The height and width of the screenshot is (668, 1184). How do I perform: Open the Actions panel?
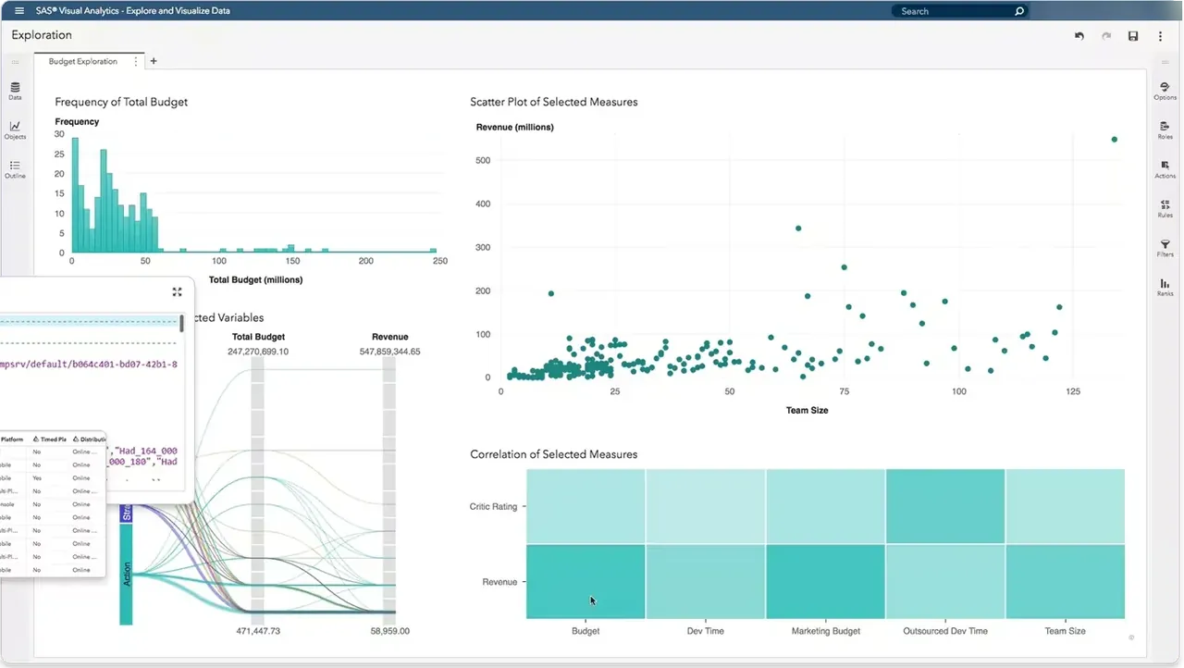(x=1165, y=169)
